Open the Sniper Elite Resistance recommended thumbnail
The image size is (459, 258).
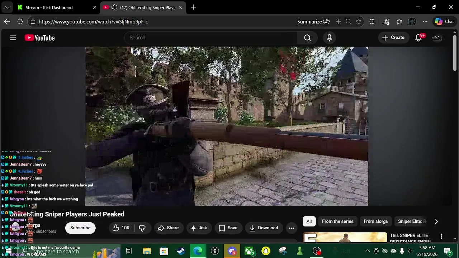[x=345, y=238]
